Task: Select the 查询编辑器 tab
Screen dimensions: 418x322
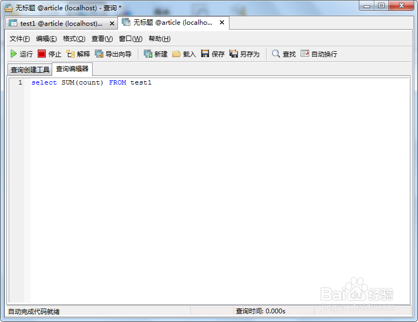Action: point(72,69)
